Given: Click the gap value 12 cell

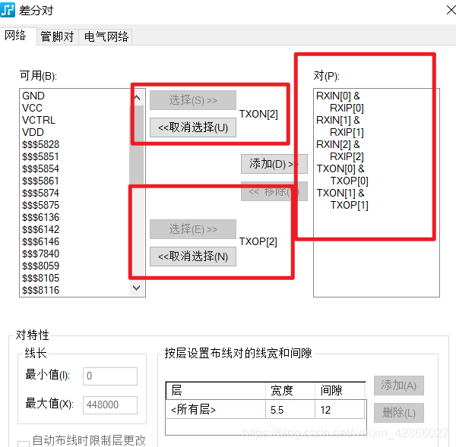Looking at the screenshot, I should pos(340,410).
